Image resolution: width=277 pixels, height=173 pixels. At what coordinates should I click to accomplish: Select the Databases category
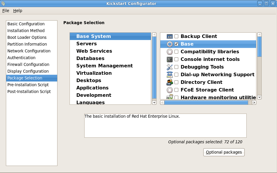(x=111, y=58)
